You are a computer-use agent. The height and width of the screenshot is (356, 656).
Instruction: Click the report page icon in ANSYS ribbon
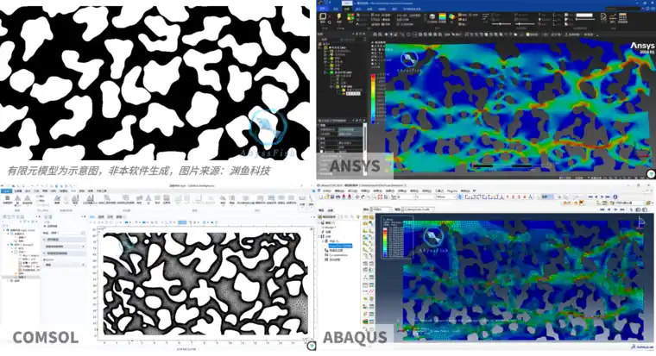[x=603, y=16]
